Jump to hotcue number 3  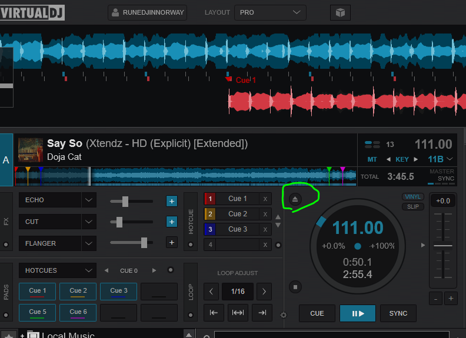click(210, 229)
